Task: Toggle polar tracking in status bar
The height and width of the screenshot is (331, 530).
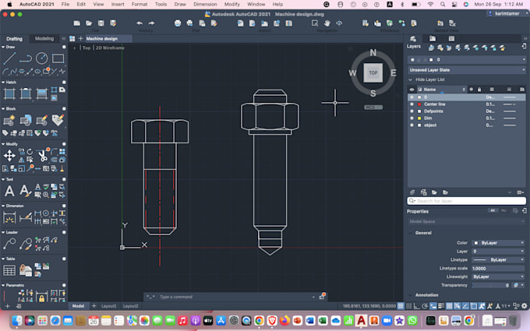Action: tap(425, 306)
